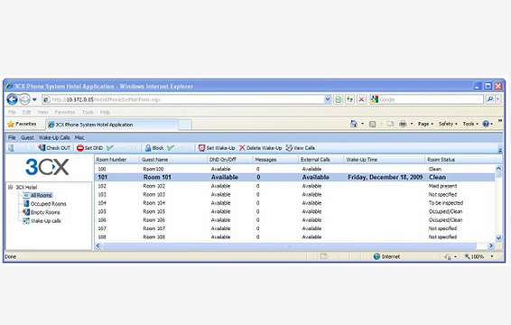Click the browser Forward arrow button
Screen dimensions: 511x325
24,99
